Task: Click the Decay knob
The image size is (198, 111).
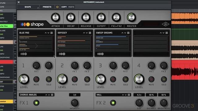Action: coord(71,17)
